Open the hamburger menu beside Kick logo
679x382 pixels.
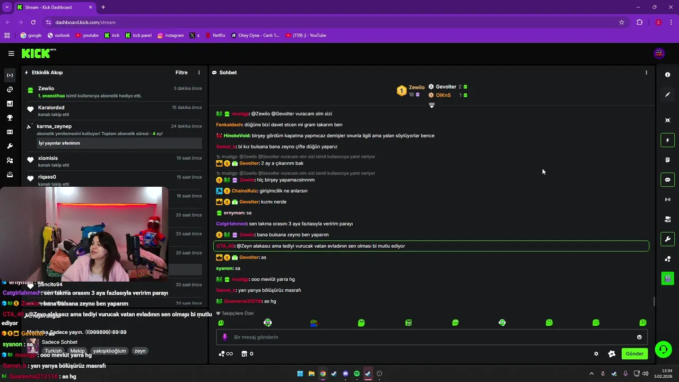pyautogui.click(x=11, y=53)
